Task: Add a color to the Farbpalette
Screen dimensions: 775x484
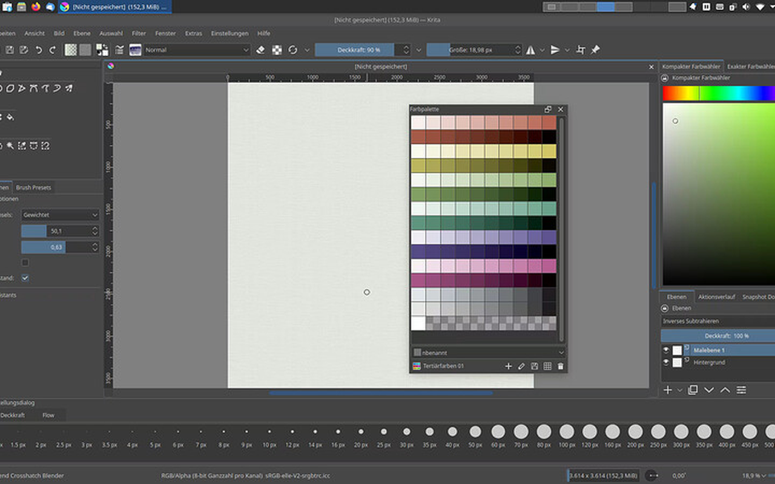Action: click(509, 366)
